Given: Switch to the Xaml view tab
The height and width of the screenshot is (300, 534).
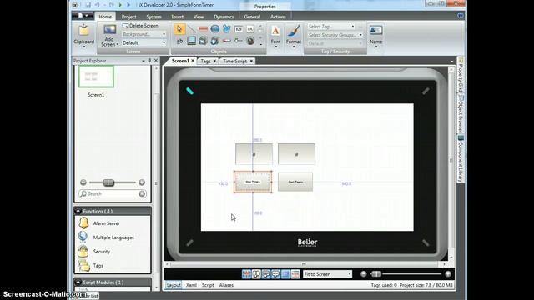Looking at the screenshot, I should point(191,285).
